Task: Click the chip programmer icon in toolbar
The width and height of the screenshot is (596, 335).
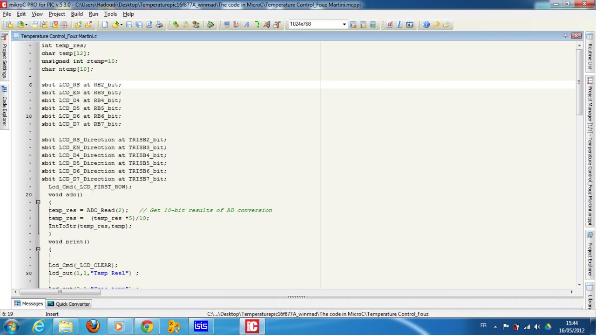Action: click(x=210, y=24)
